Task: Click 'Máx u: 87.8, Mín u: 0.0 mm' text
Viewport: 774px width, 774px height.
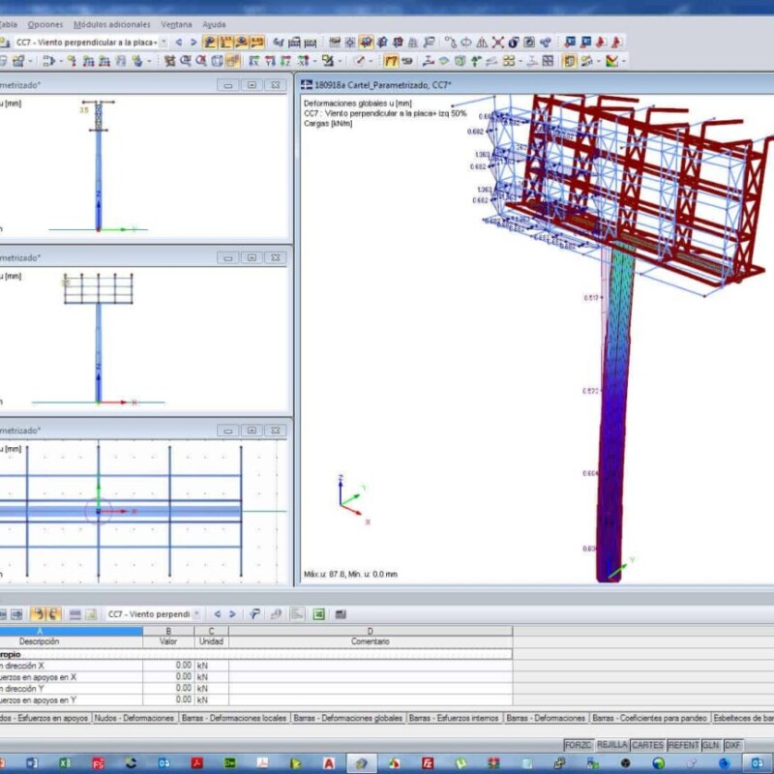Action: coord(350,574)
